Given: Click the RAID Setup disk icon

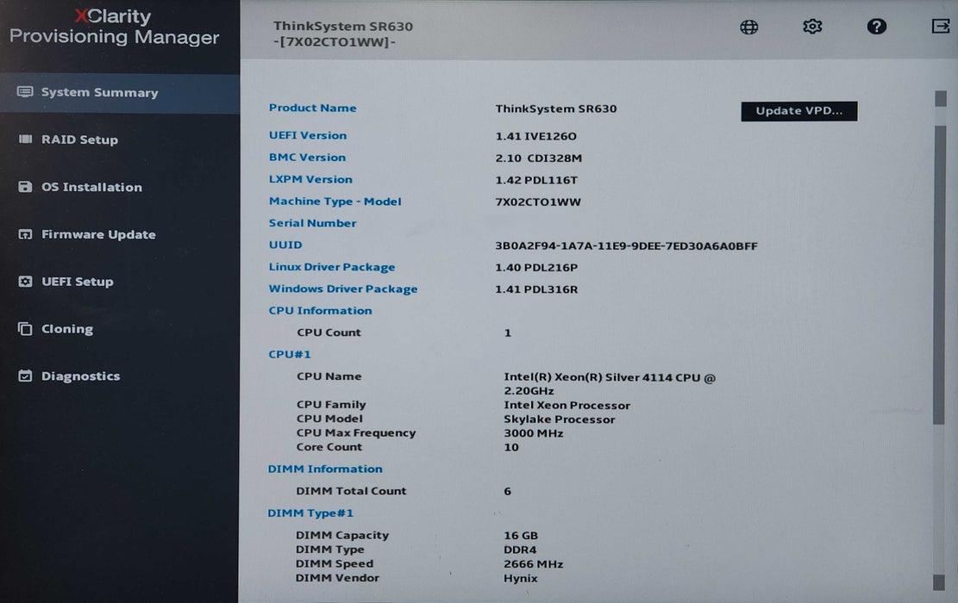Looking at the screenshot, I should click(x=25, y=140).
